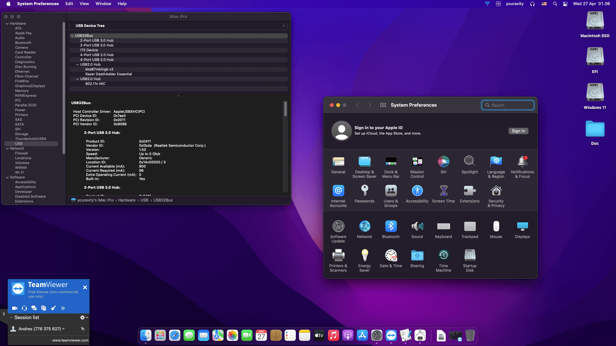Open Network preferences pane
The height and width of the screenshot is (346, 616).
point(364,230)
